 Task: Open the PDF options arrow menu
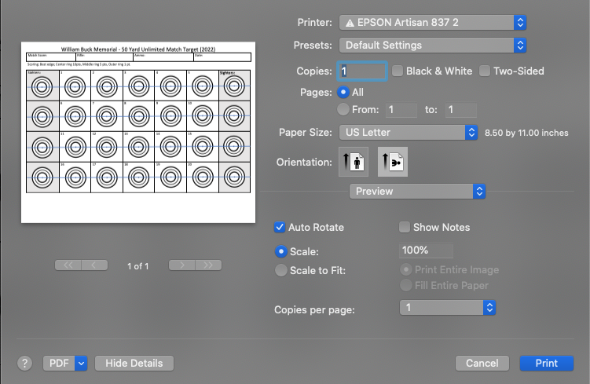click(81, 363)
